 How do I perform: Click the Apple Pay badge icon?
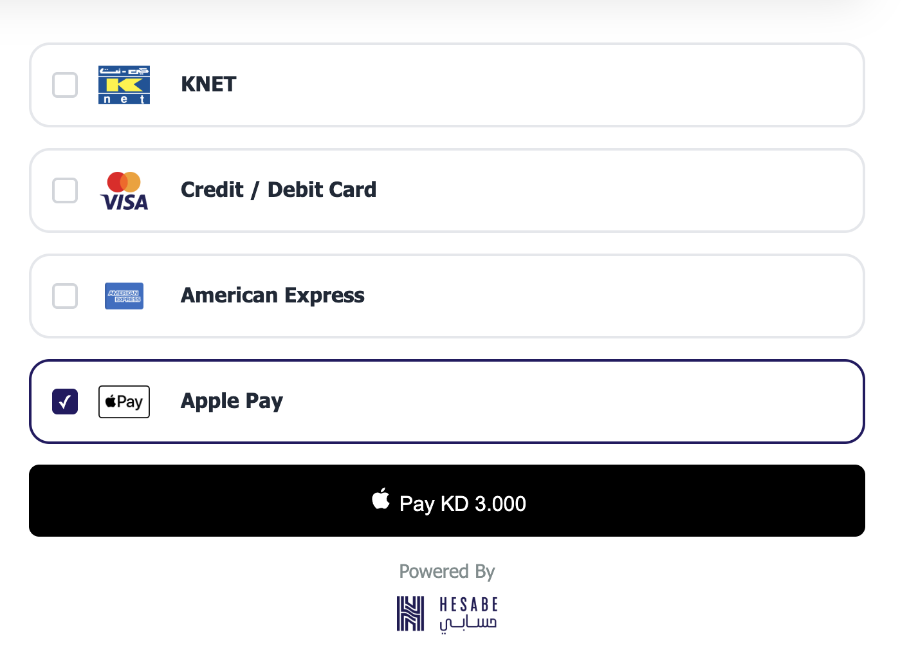(124, 402)
